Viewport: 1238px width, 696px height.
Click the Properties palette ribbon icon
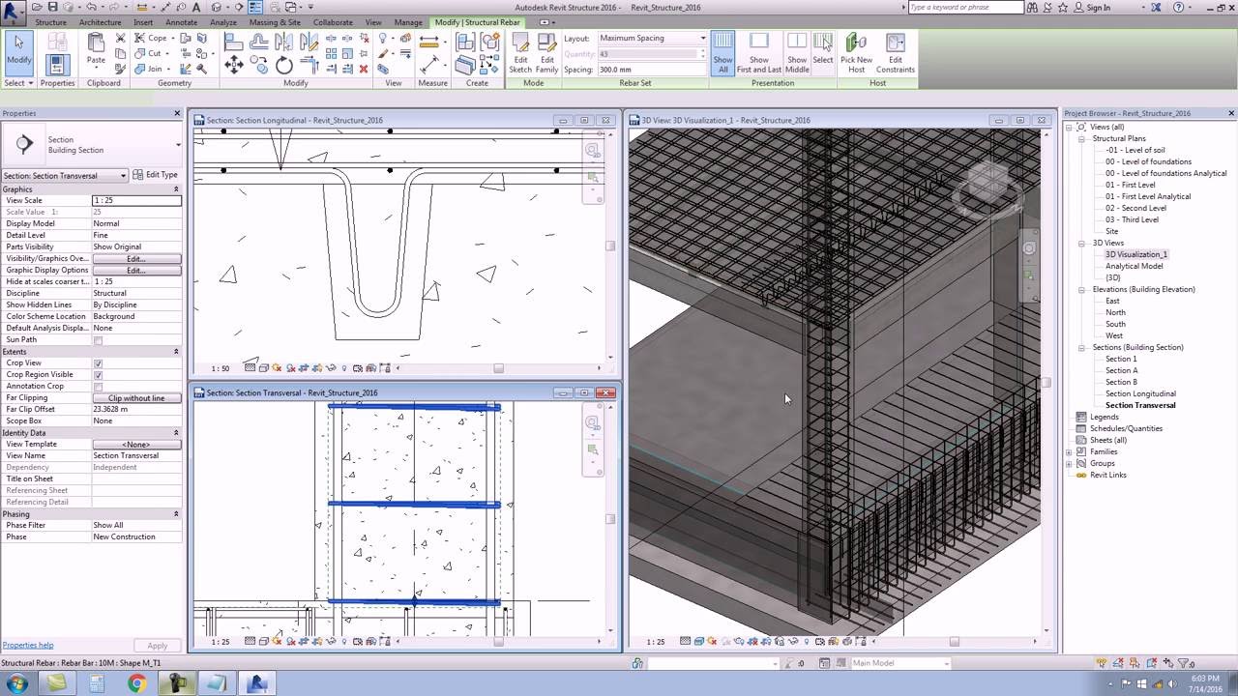pos(57,64)
